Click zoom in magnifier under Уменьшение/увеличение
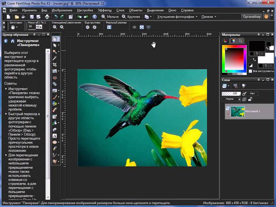Screen dimensions: 276x207 [x=62, y=27]
